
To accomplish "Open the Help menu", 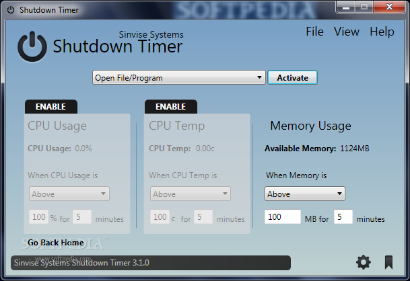I will coord(382,32).
